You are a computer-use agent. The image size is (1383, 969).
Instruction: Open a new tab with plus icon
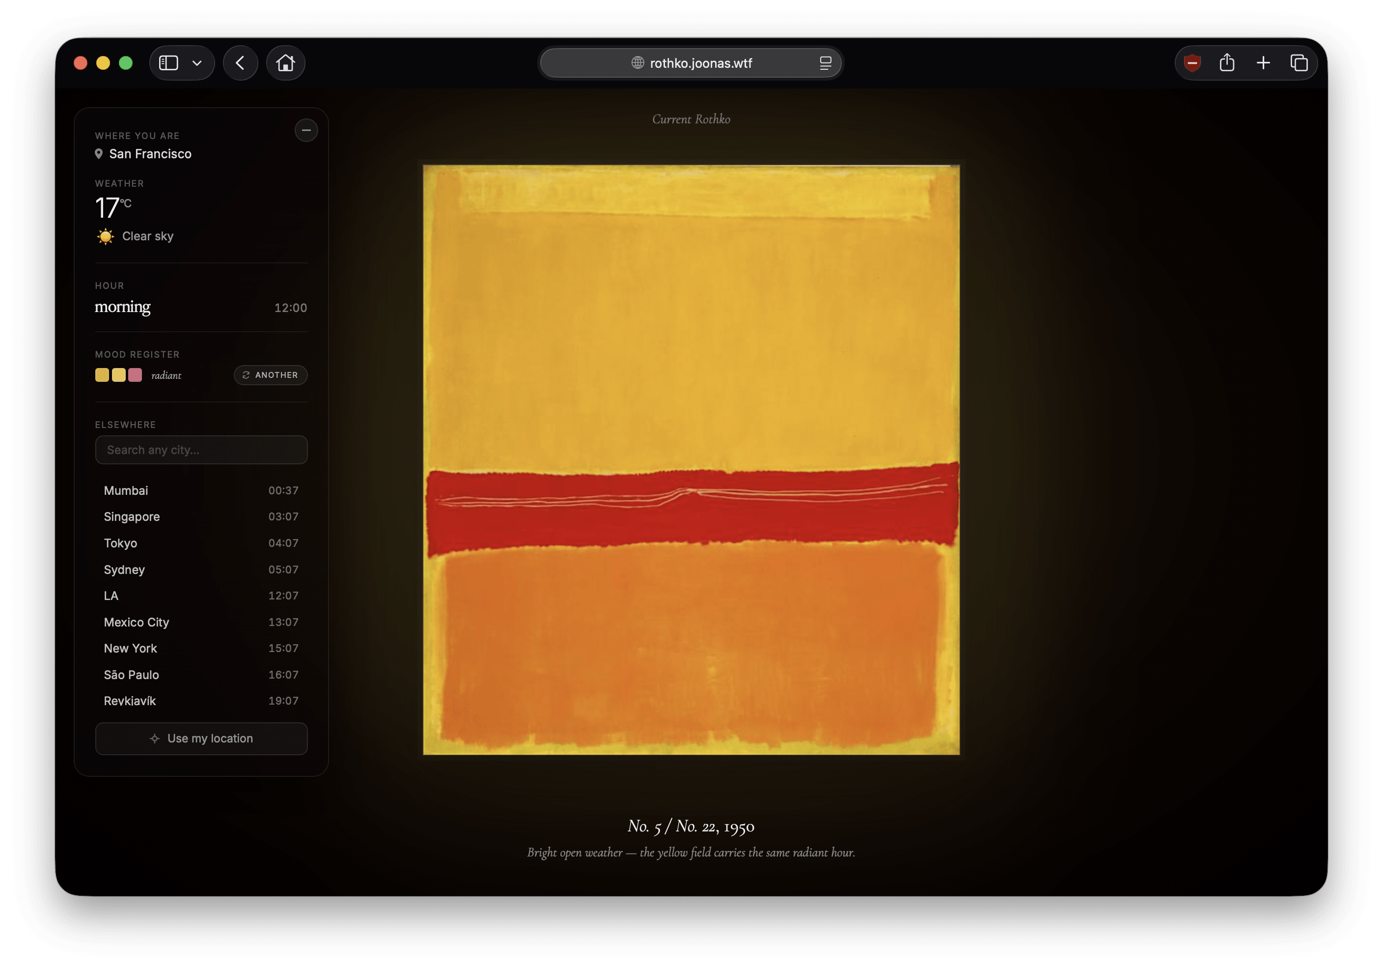[1263, 63]
